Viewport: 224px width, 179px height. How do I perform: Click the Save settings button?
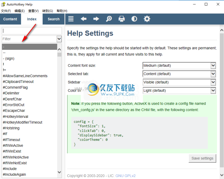202,158
